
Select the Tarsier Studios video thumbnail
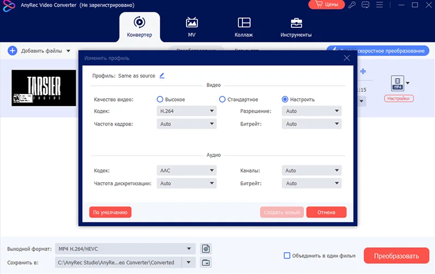[x=44, y=88]
